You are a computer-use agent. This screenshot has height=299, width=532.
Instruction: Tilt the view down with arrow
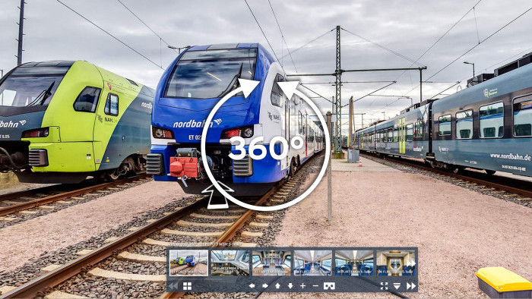[x=290, y=286]
